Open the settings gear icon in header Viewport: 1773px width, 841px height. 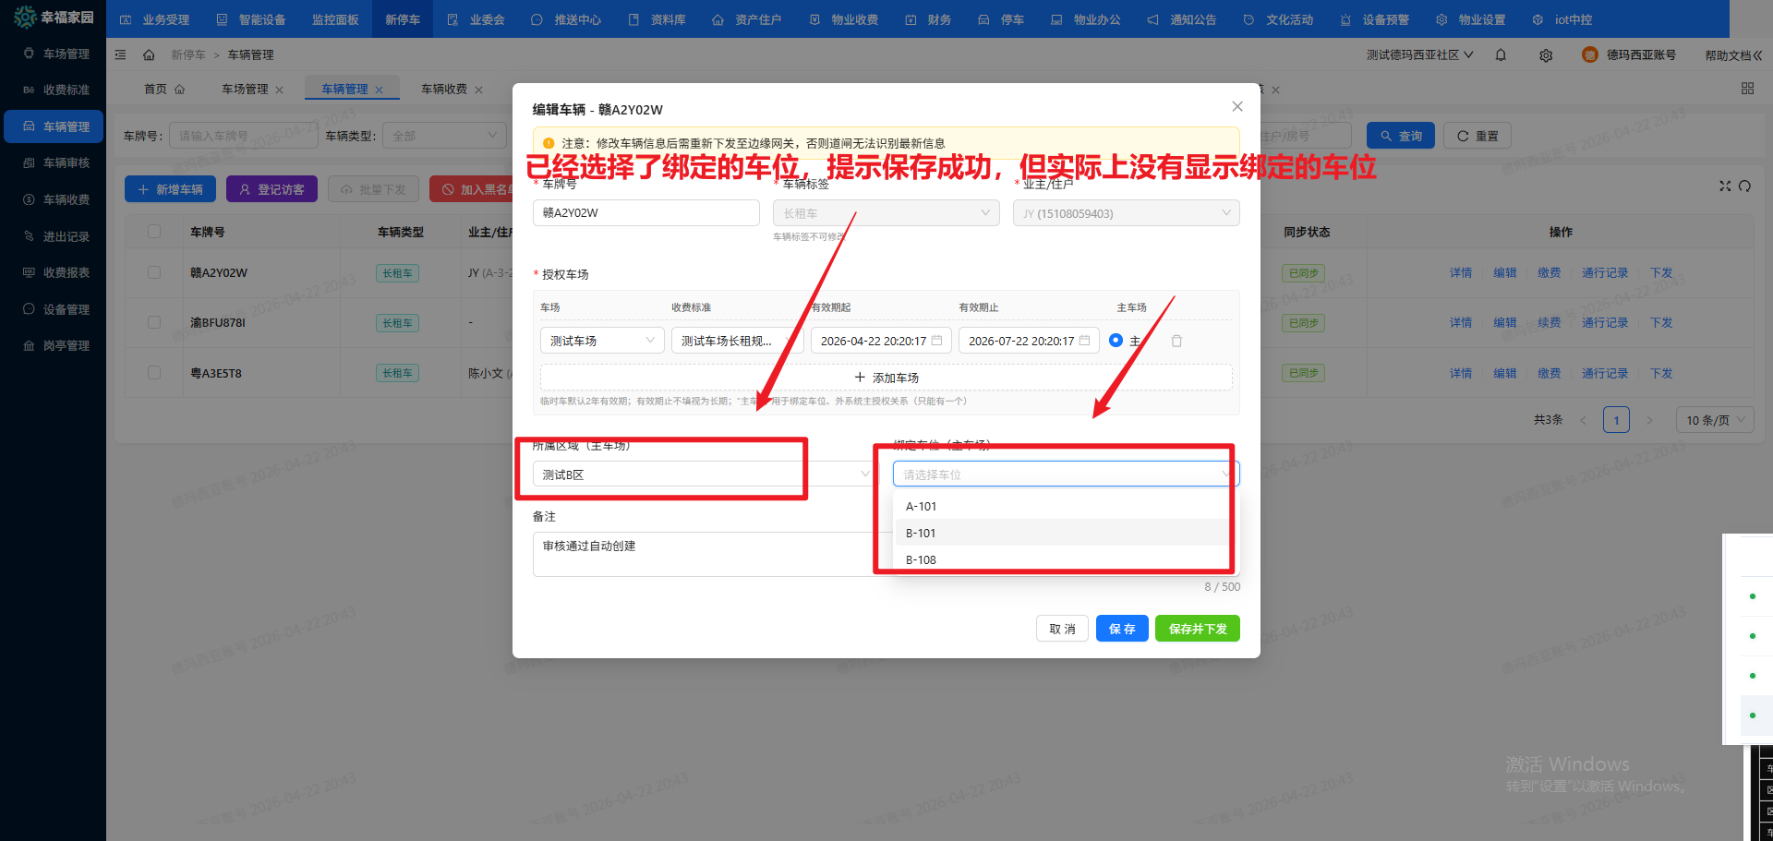point(1546,55)
